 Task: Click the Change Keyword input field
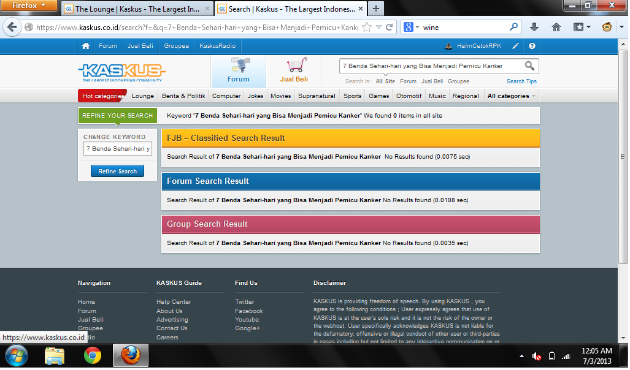click(x=117, y=148)
